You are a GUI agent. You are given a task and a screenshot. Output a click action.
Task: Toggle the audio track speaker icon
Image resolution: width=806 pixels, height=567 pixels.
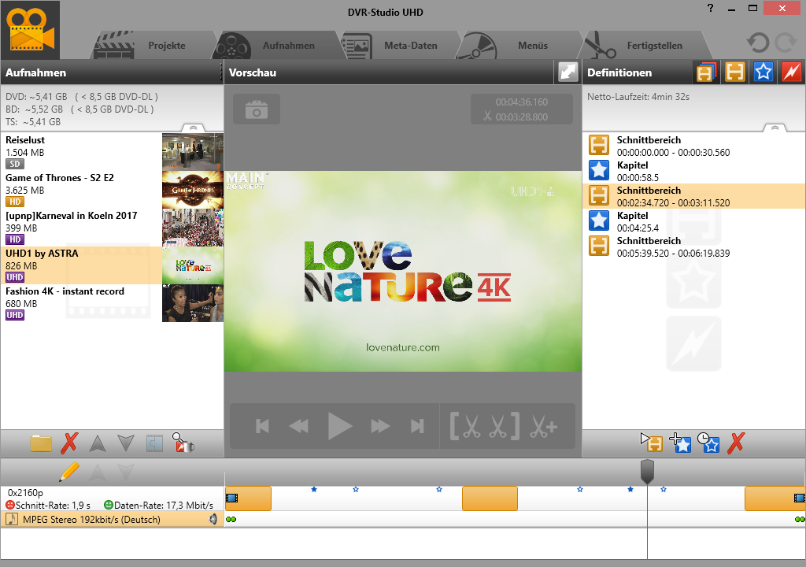pyautogui.click(x=213, y=519)
